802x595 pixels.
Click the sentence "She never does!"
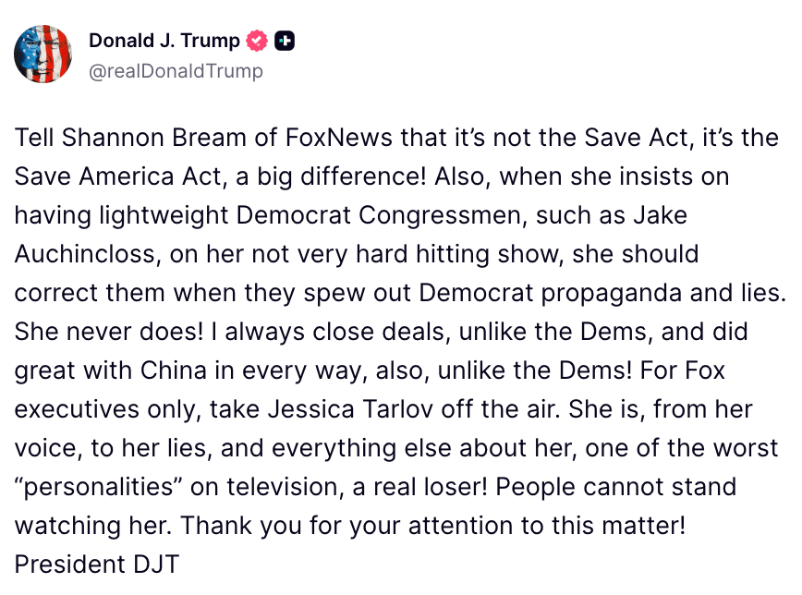[109, 332]
